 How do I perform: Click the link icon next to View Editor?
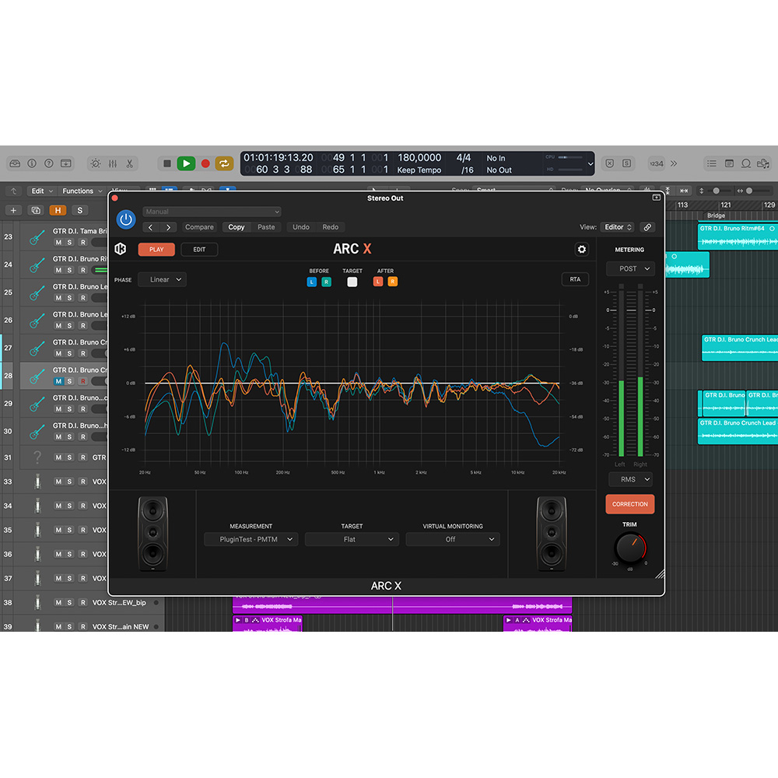tap(647, 227)
